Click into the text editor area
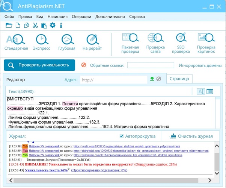The width and height of the screenshot is (226, 188). [111, 113]
